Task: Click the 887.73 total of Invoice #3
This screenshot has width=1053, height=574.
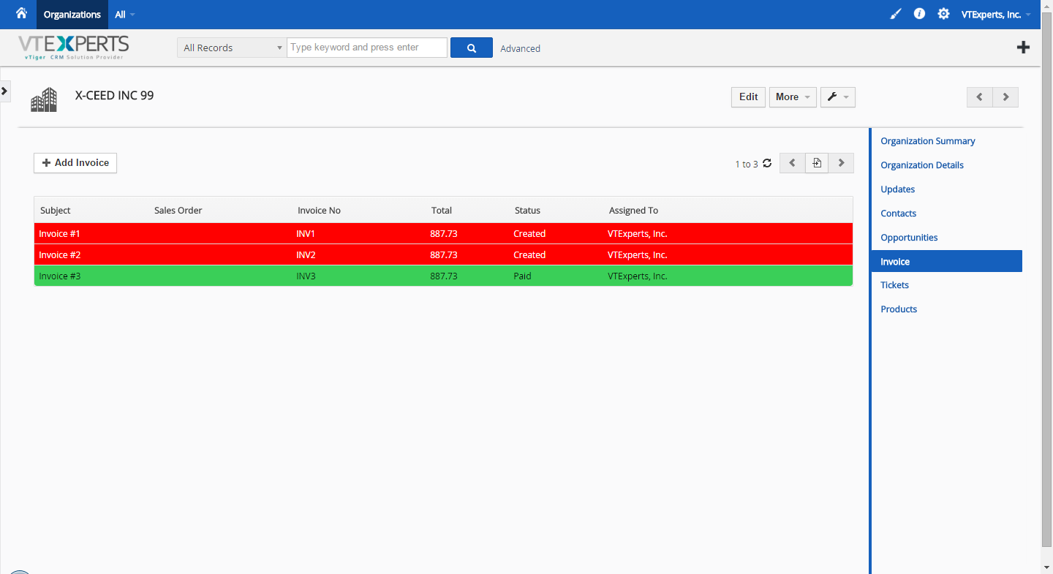Action: 444,276
